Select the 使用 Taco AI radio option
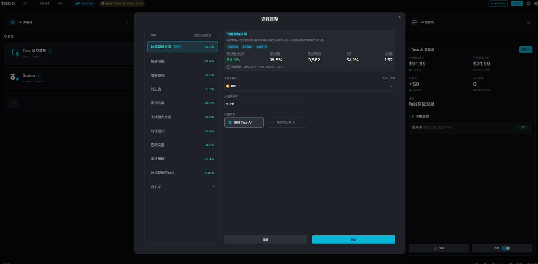 (244, 122)
